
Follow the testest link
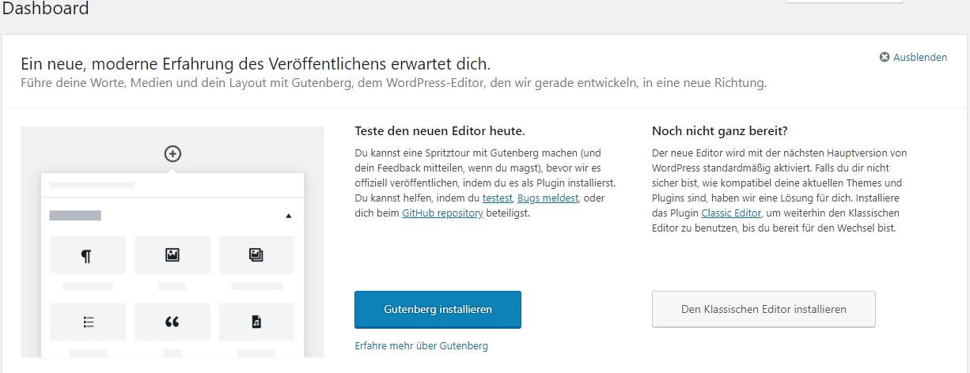(498, 198)
